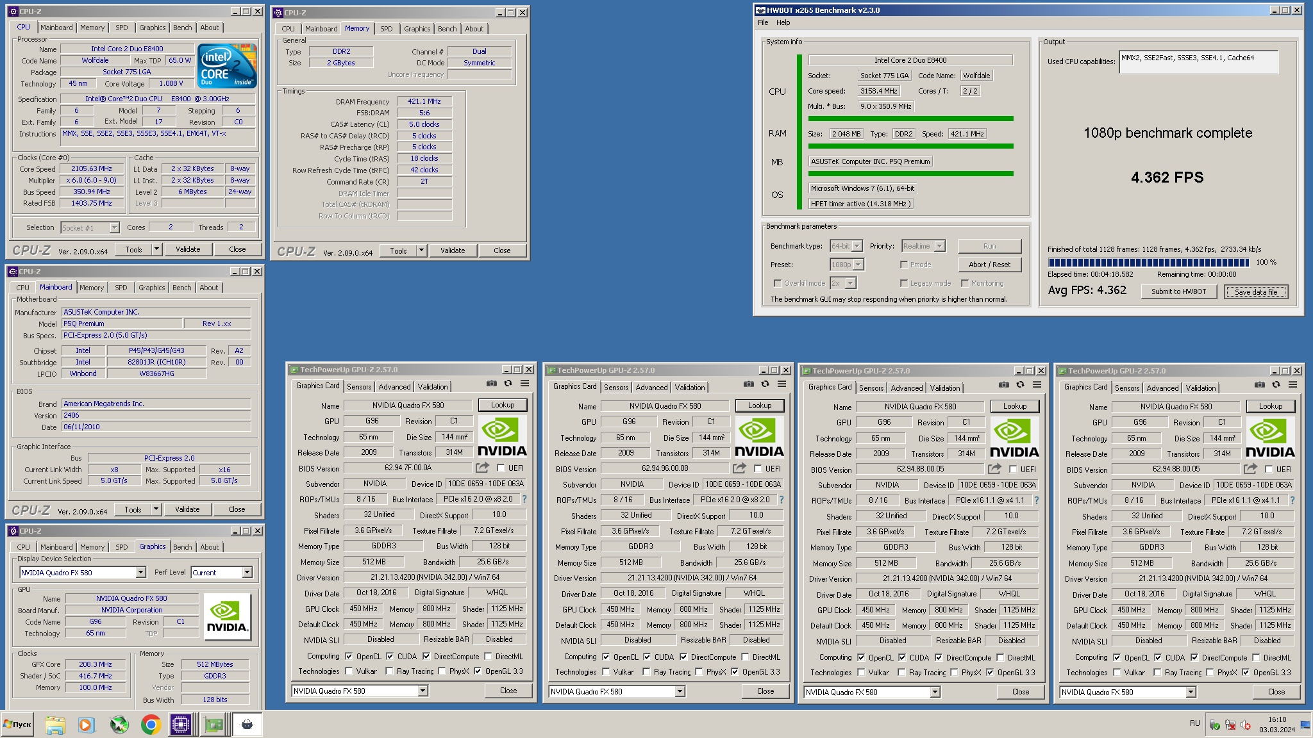Viewport: 1313px width, 738px height.
Task: Switch to Advanced tab in rightmost GPU-Z window
Action: (1162, 388)
